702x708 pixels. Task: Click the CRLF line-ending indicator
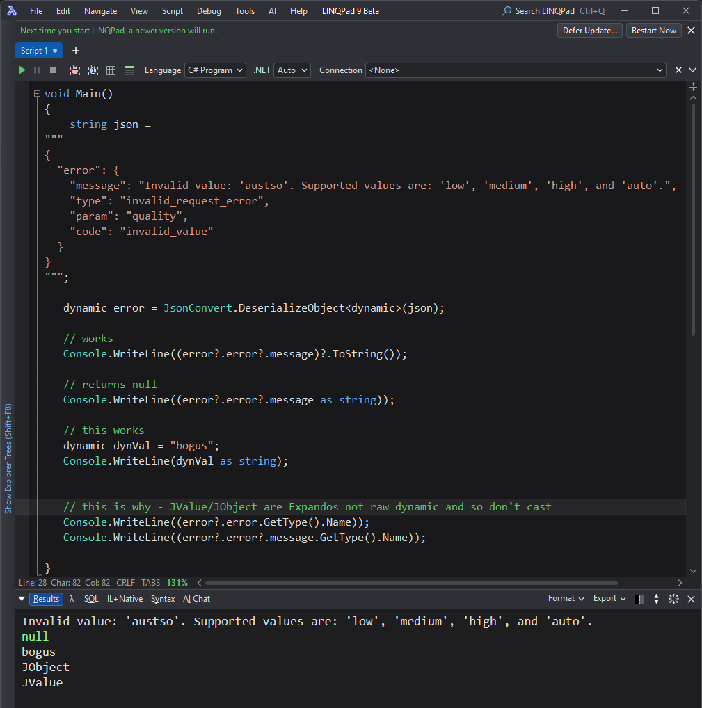click(126, 583)
